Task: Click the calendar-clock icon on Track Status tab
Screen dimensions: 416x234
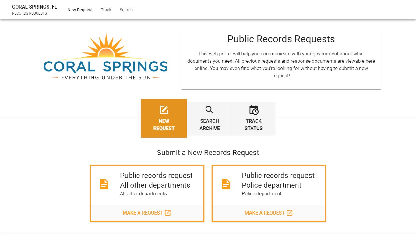Action: click(254, 110)
